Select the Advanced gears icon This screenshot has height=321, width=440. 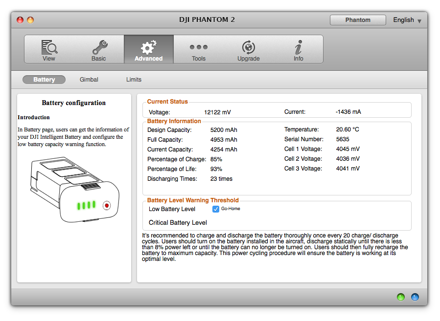tap(148, 47)
